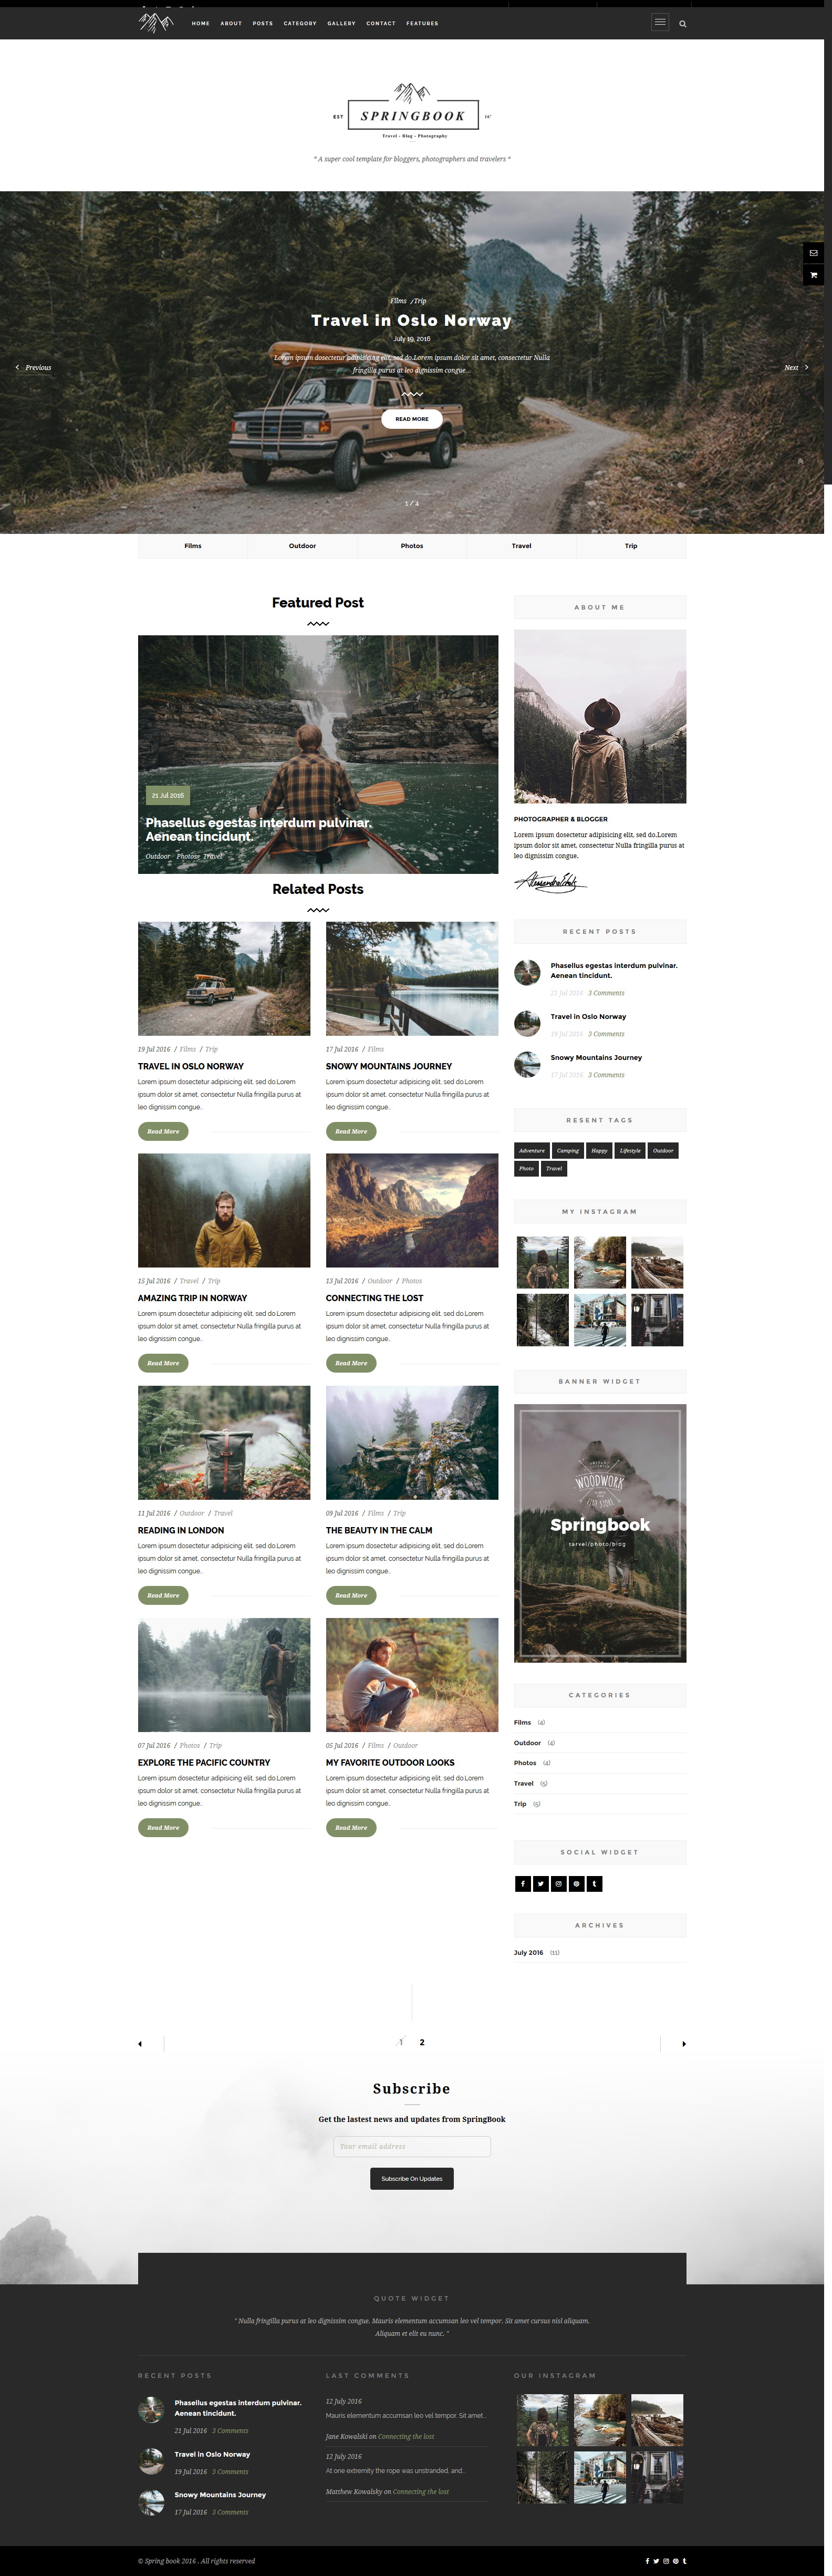Click the email address input field

coord(412,2146)
